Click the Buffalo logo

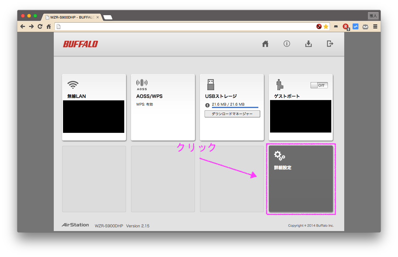[x=80, y=44]
